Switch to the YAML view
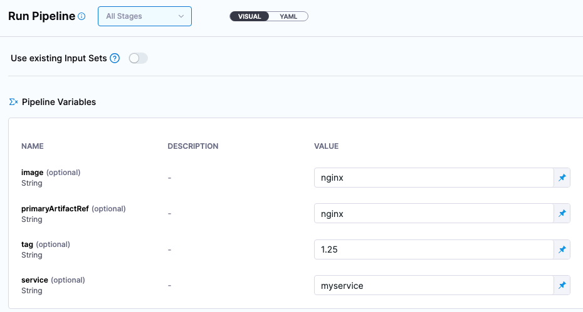This screenshot has width=583, height=312. click(x=288, y=16)
